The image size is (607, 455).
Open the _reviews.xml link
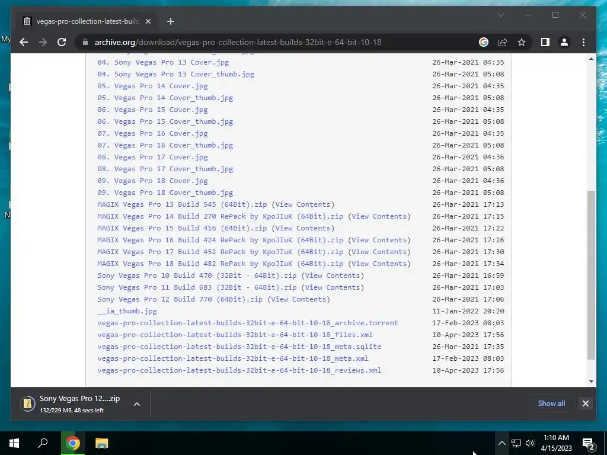click(x=239, y=370)
